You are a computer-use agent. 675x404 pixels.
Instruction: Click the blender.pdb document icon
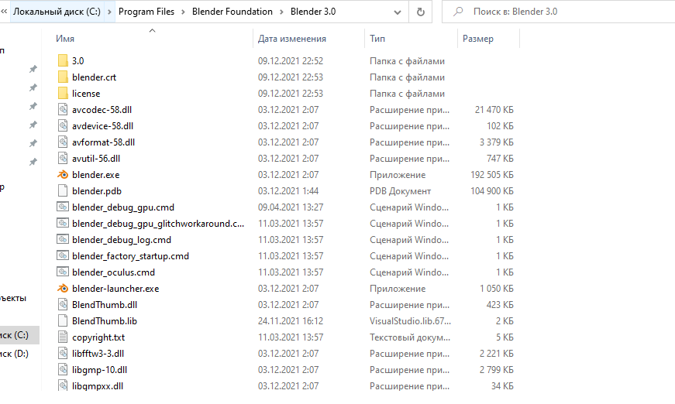(63, 191)
